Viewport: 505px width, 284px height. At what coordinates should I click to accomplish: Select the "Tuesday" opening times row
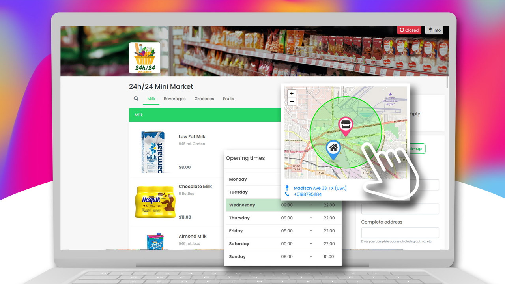pyautogui.click(x=253, y=192)
